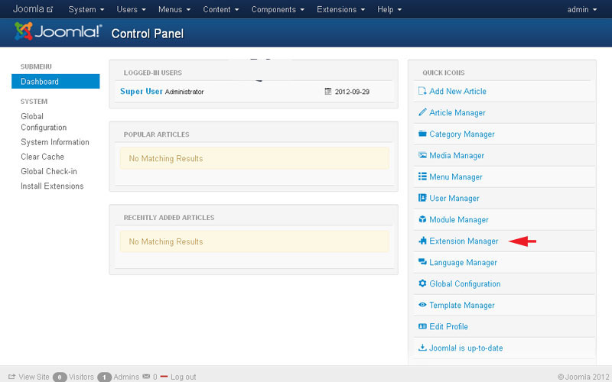Click the Log out link
This screenshot has width=612, height=382.
point(184,377)
